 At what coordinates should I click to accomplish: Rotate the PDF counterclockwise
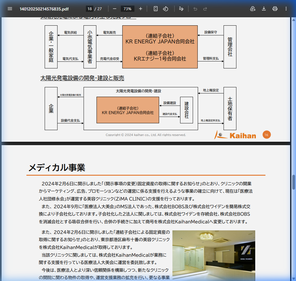[x=166, y=9]
